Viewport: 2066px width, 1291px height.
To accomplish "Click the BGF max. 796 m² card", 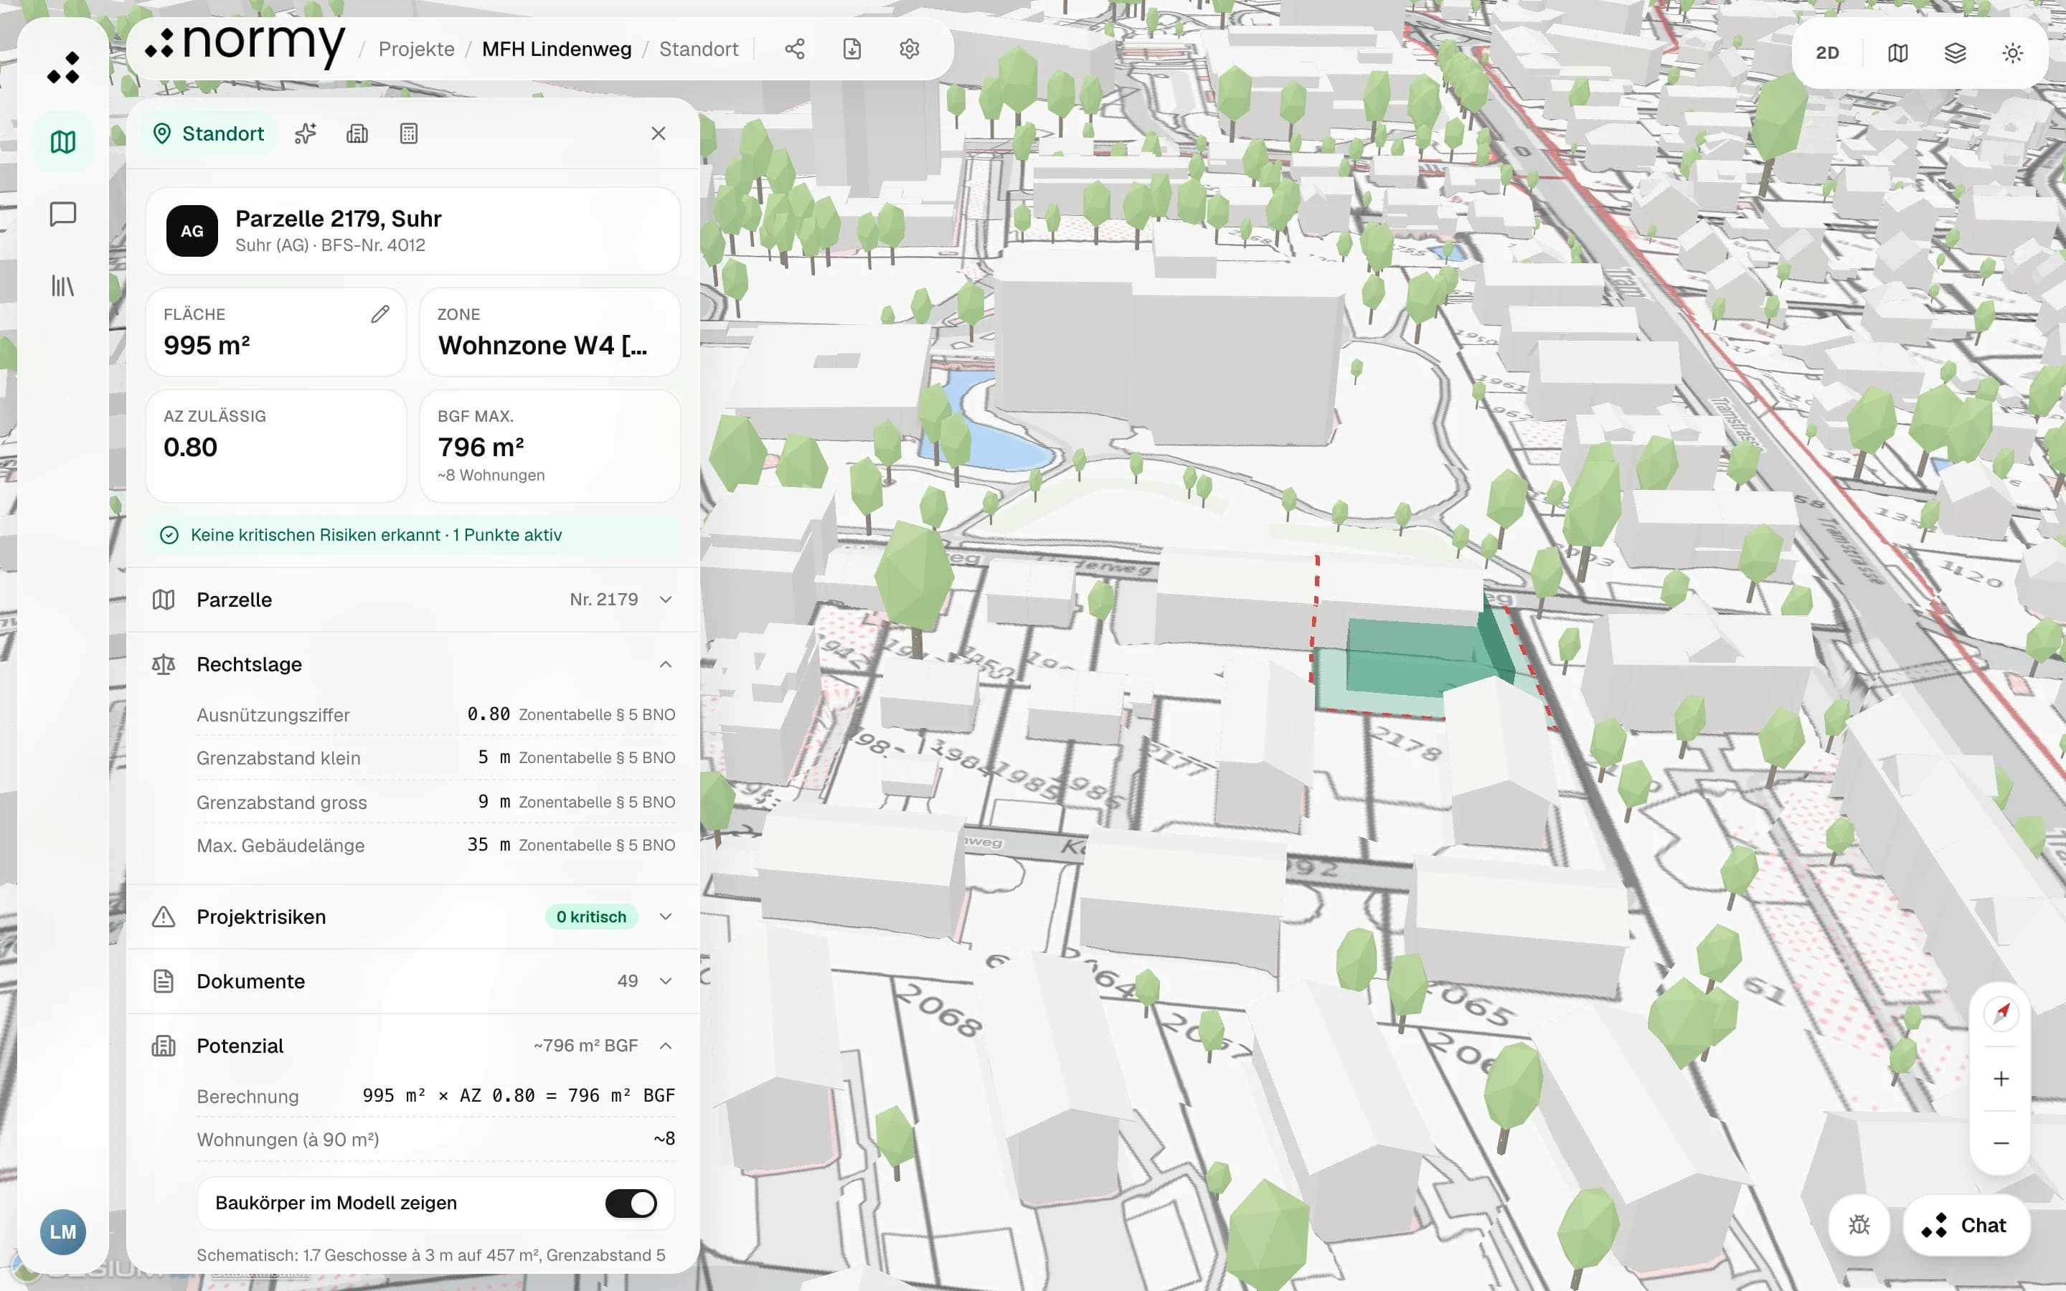I will coord(549,445).
